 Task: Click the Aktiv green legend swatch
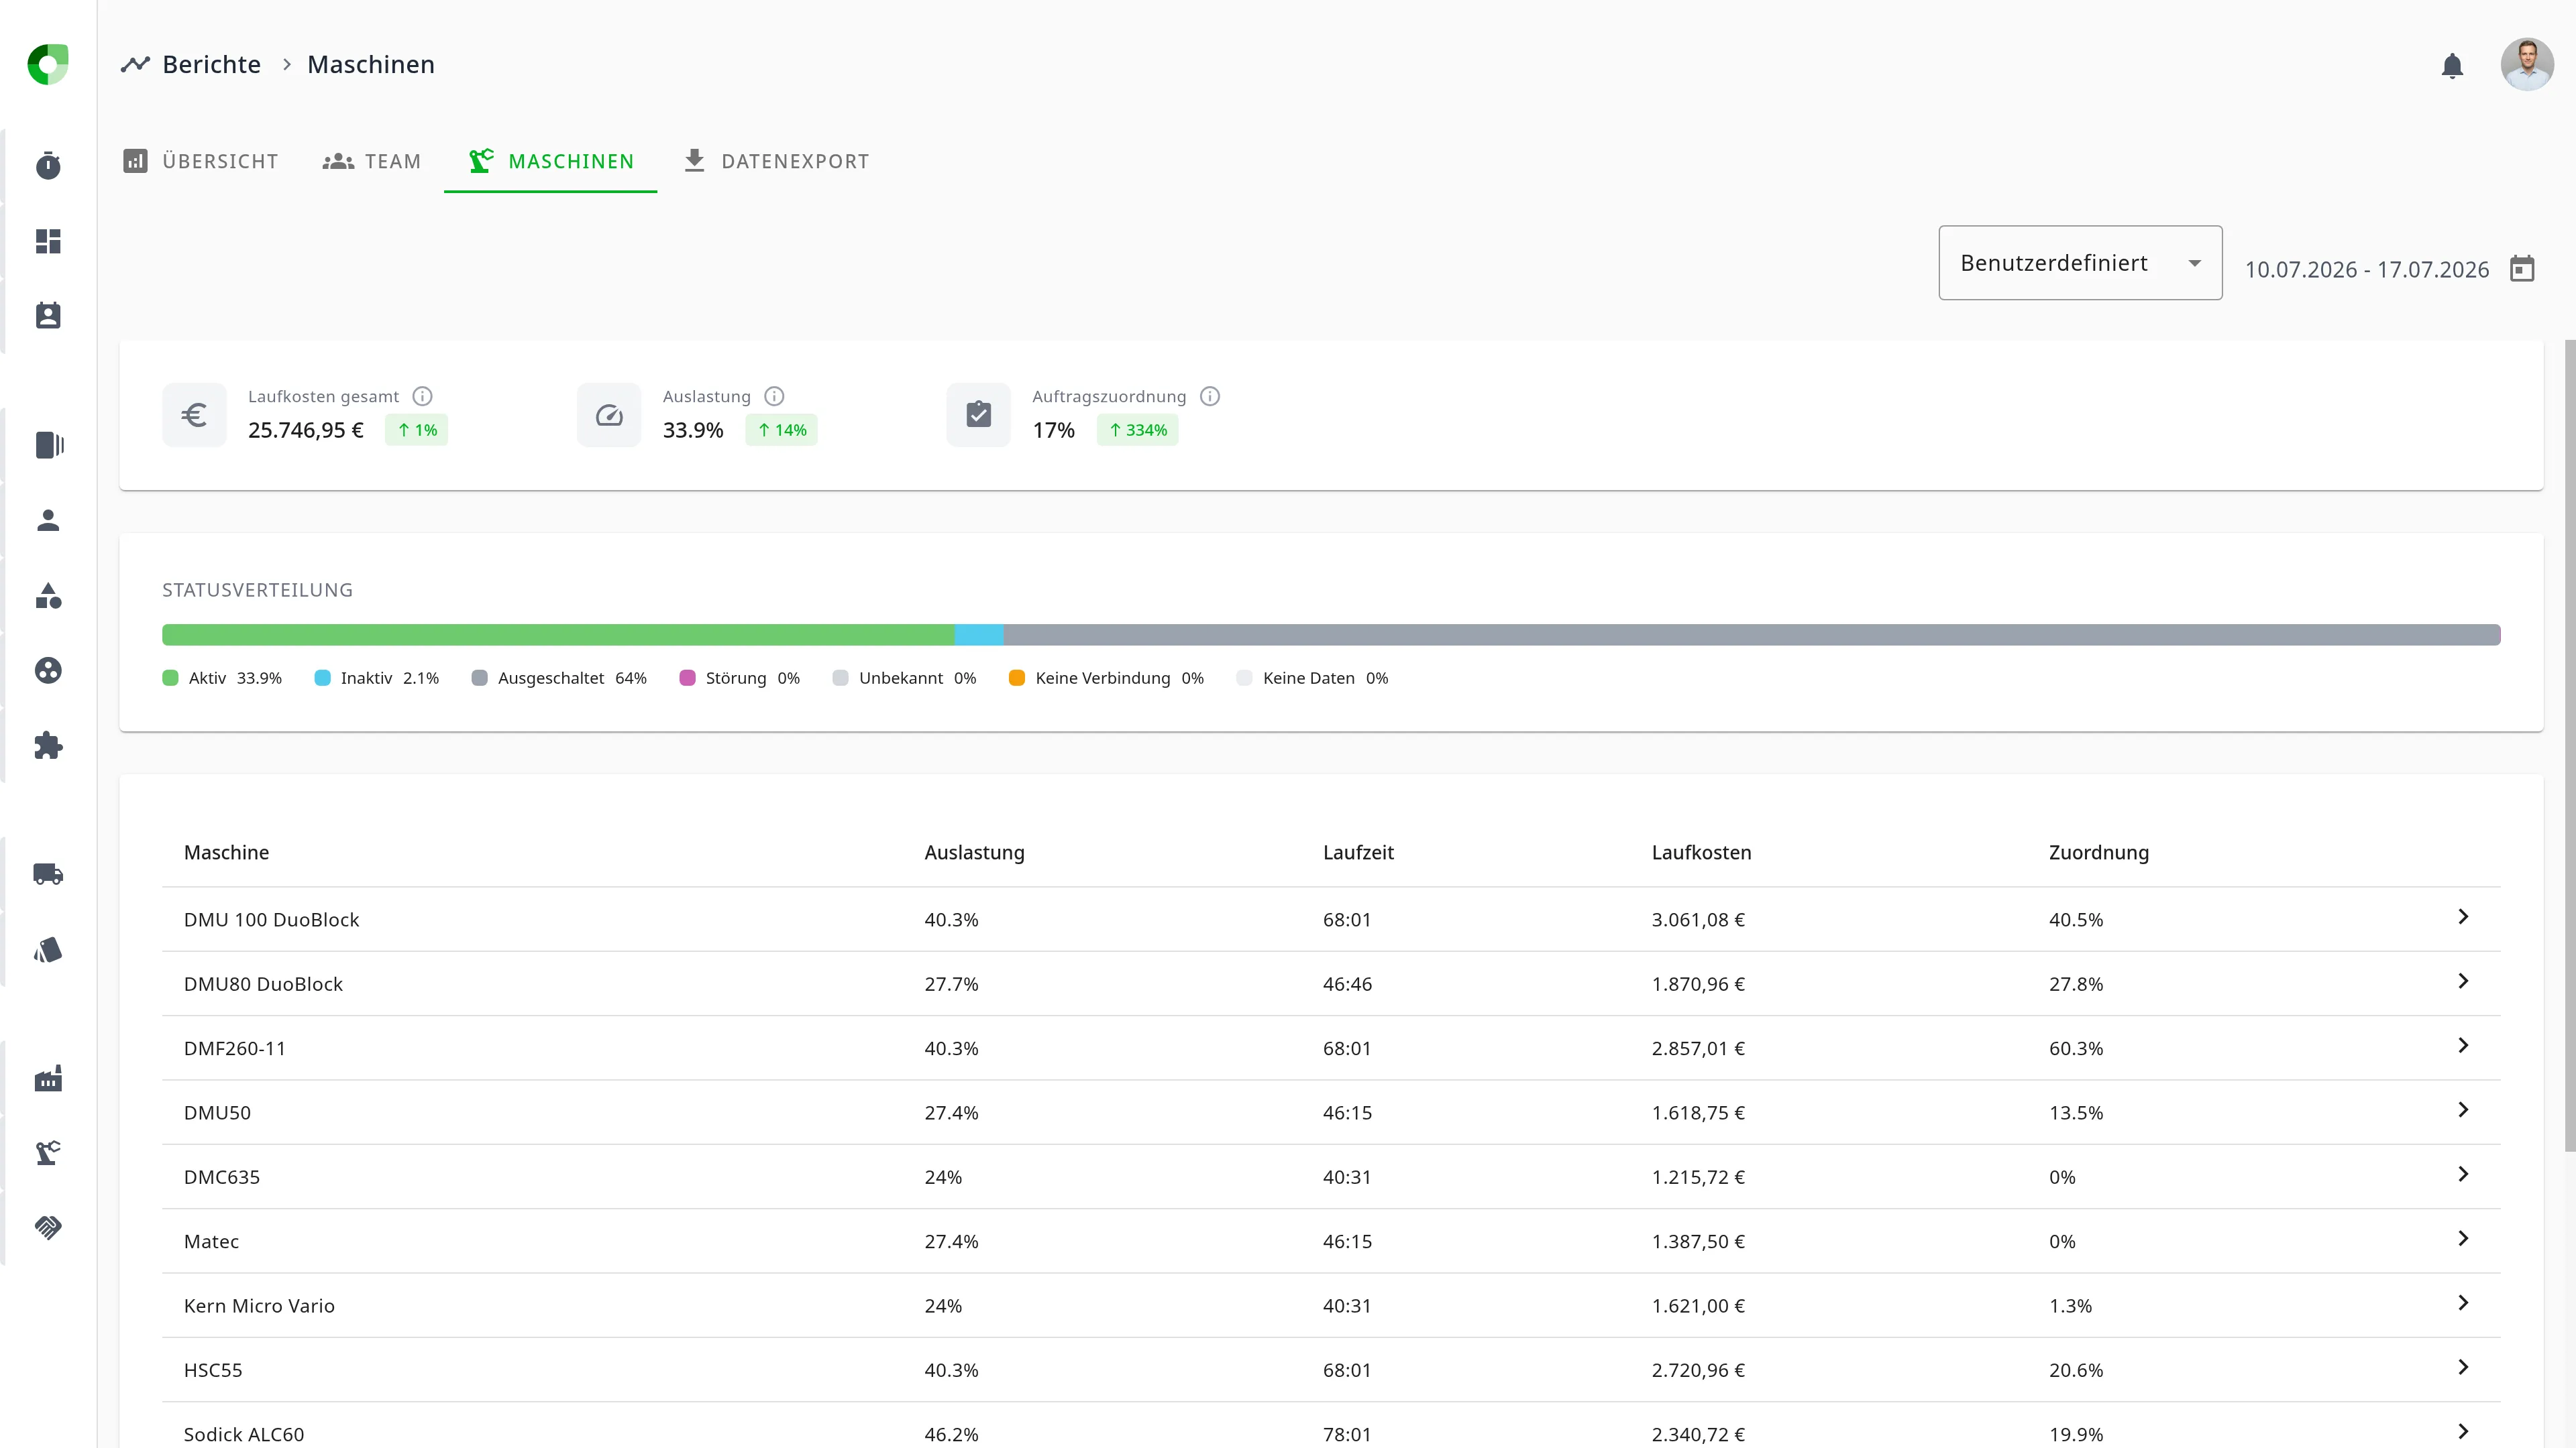(x=170, y=678)
